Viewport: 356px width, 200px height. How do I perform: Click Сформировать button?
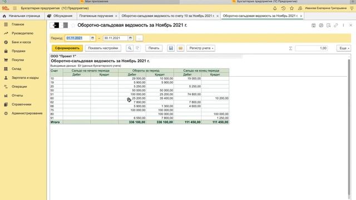[67, 48]
